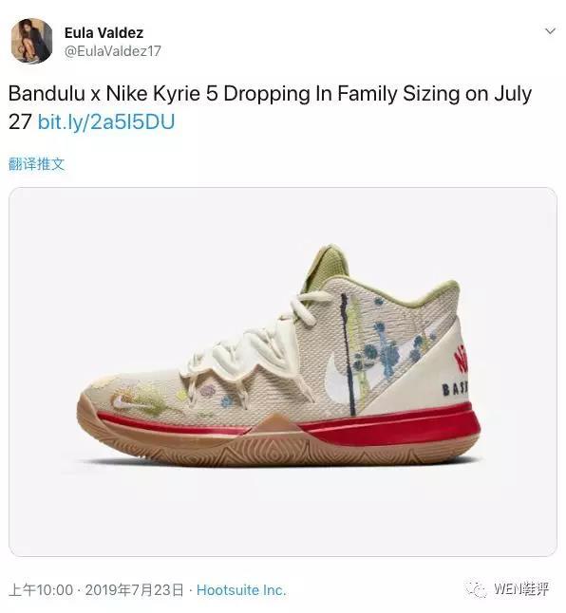Screen dimensions: 566x613
Task: Click the Hootsuite Inc. source link
Action: click(241, 590)
